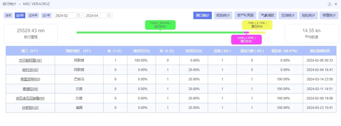This screenshot has width=341, height=126.
Task: Click the export share icon at top right
Action: click(x=330, y=4)
